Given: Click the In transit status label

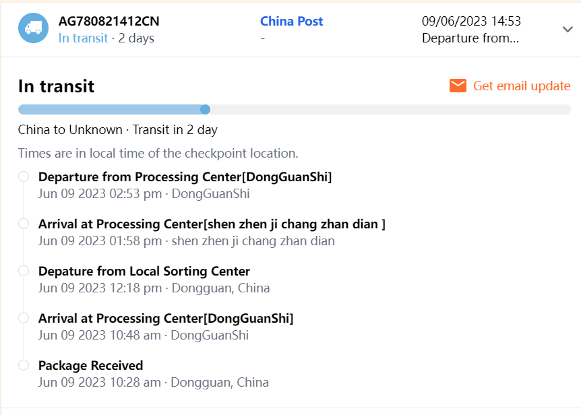Looking at the screenshot, I should coord(83,38).
